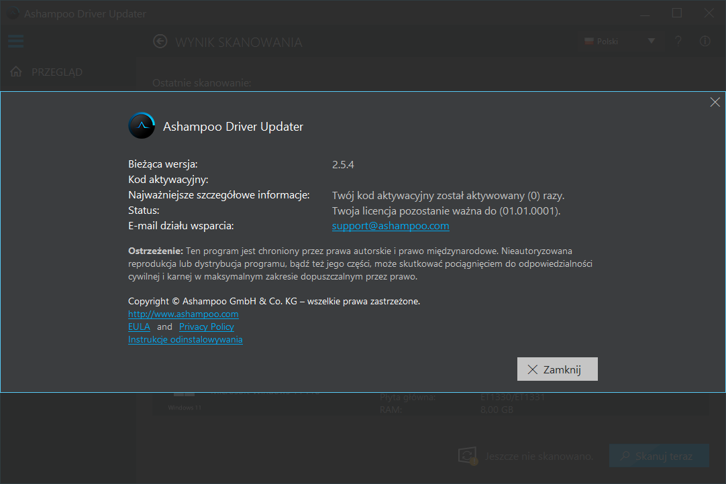The width and height of the screenshot is (726, 484).
Task: Click the Status label
Action: pos(144,210)
